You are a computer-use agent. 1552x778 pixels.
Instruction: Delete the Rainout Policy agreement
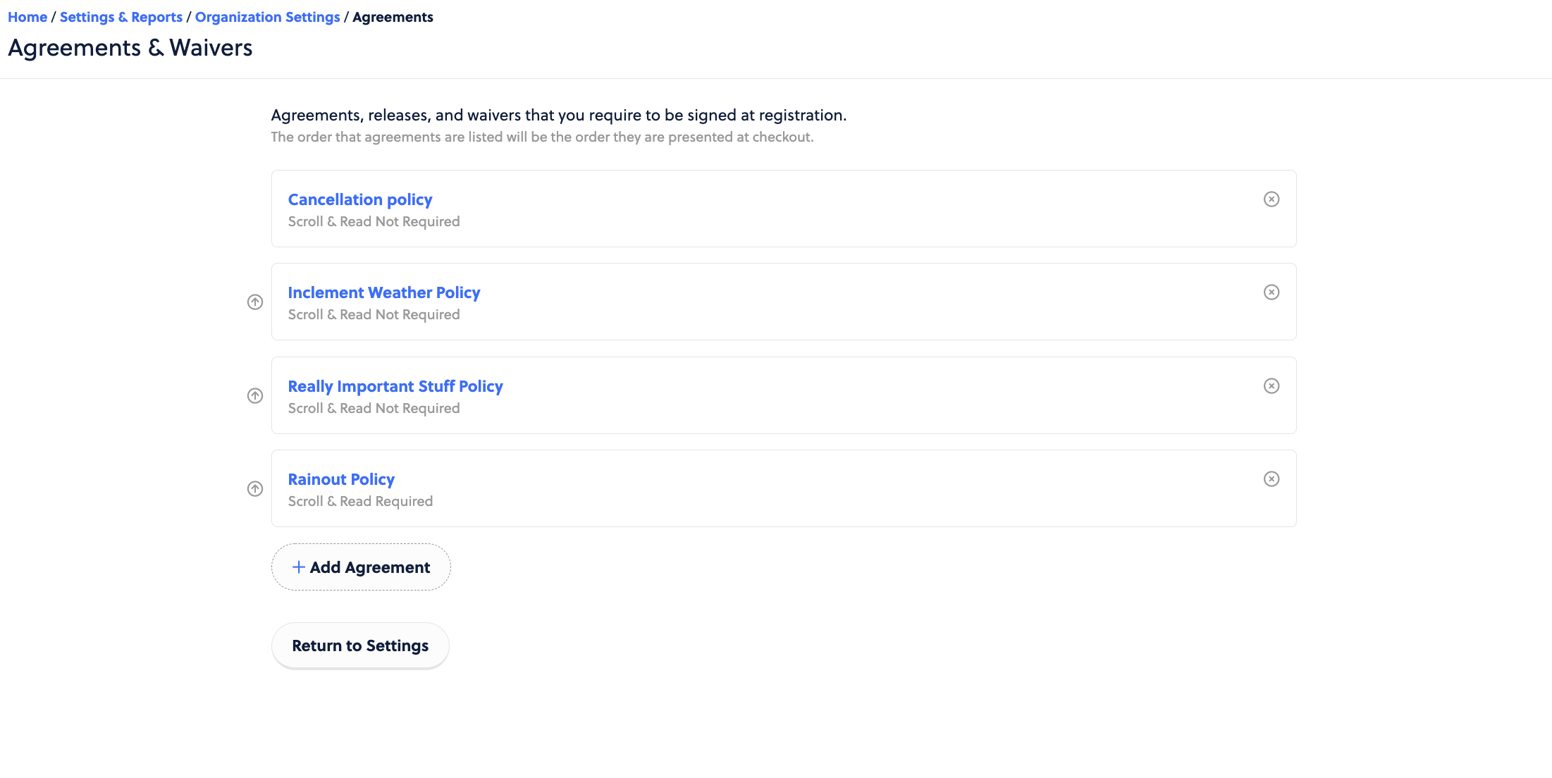tap(1271, 479)
